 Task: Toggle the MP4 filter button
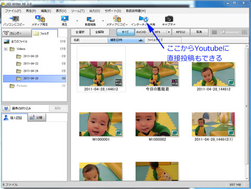[157, 32]
